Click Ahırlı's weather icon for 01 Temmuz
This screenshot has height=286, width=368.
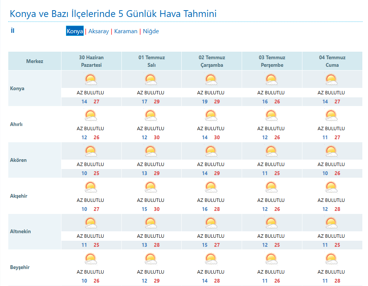[x=151, y=115]
